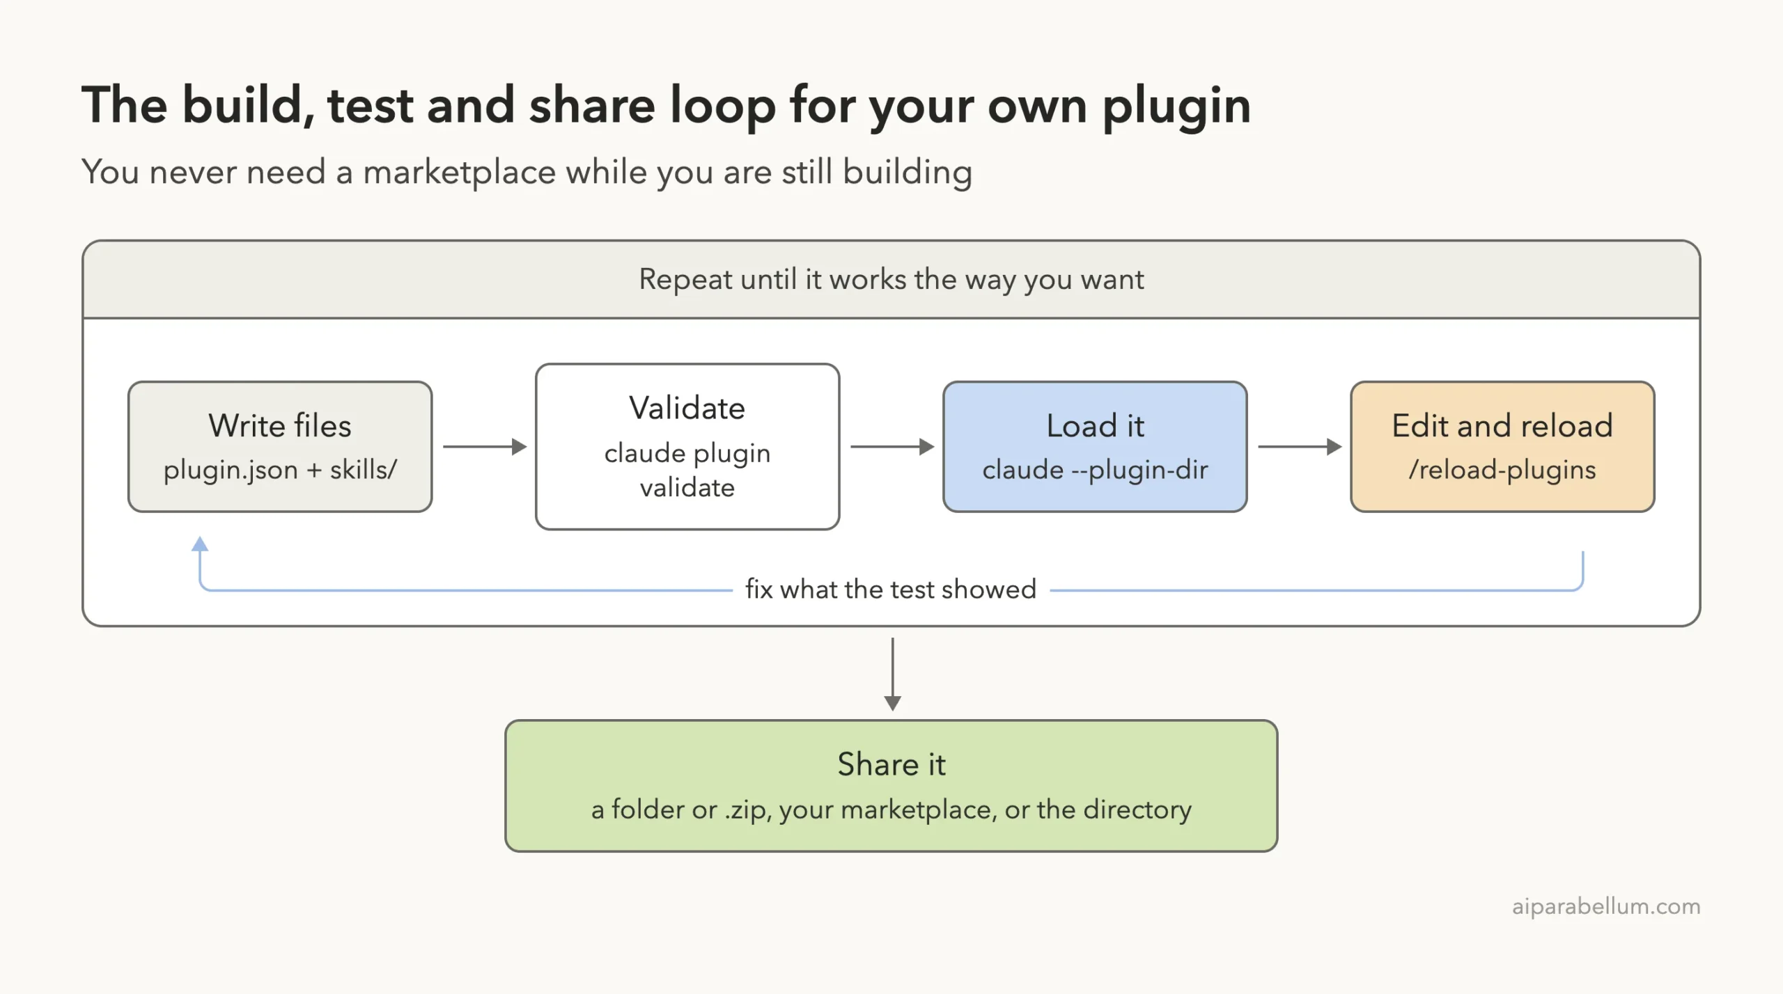This screenshot has width=1783, height=994.
Task: Click the 'Write files' box
Action: [280, 446]
